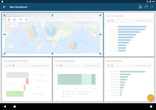Save the dashboard via floppy disk icon

(x=140, y=7)
